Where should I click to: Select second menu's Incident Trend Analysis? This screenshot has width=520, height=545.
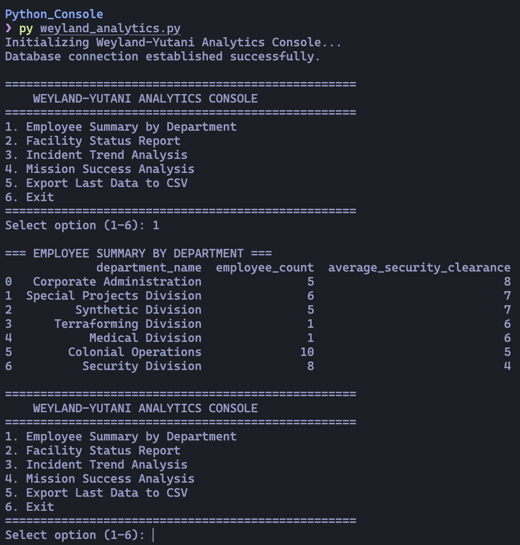[x=96, y=465]
